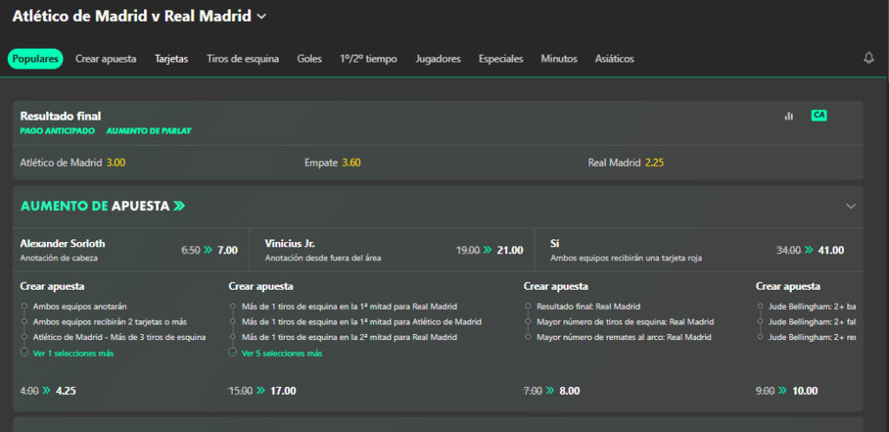The width and height of the screenshot is (889, 432).
Task: Switch to Crear apuesta tab
Action: [106, 59]
